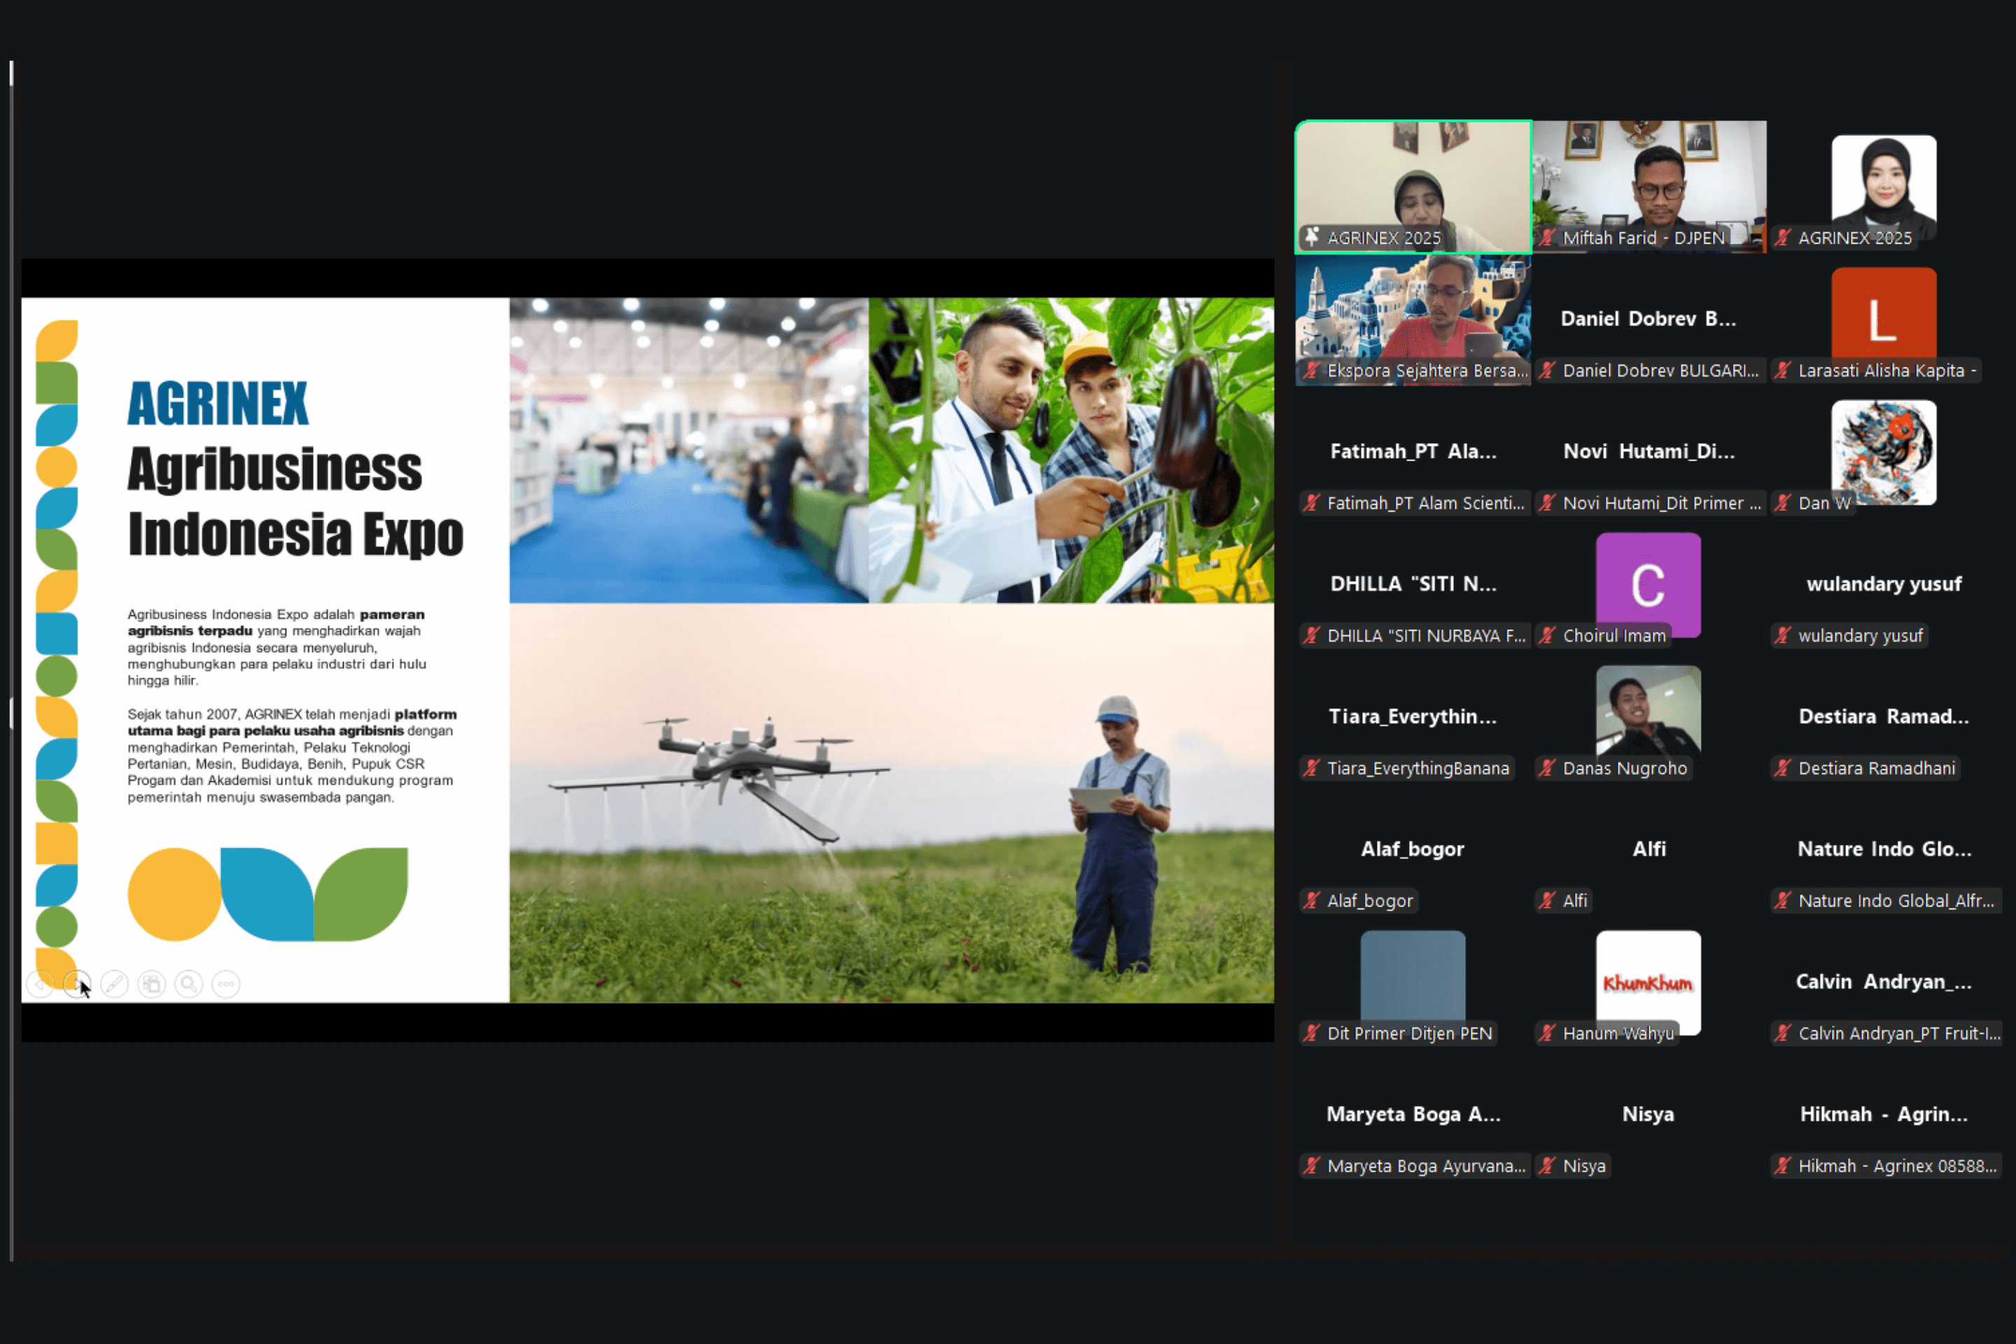Click muted mic icon beside Hanum Wahyu
Screen dimensions: 2016x1344
(1547, 1033)
